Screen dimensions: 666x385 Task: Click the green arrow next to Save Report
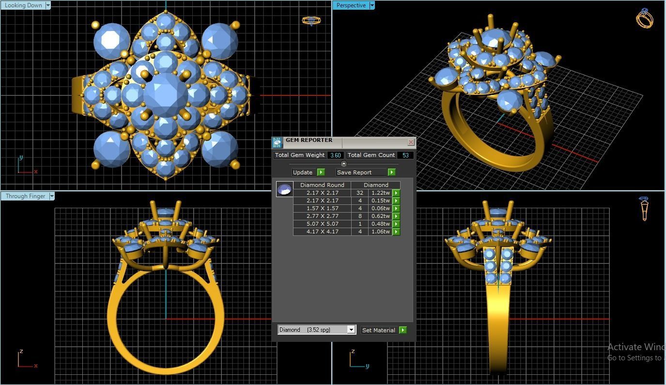click(391, 172)
